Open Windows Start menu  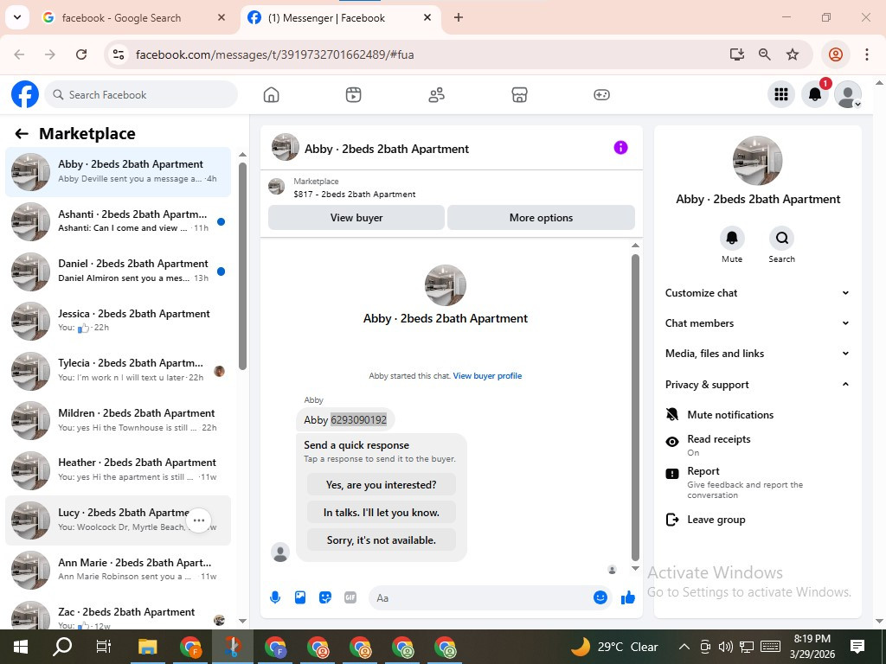(21, 647)
